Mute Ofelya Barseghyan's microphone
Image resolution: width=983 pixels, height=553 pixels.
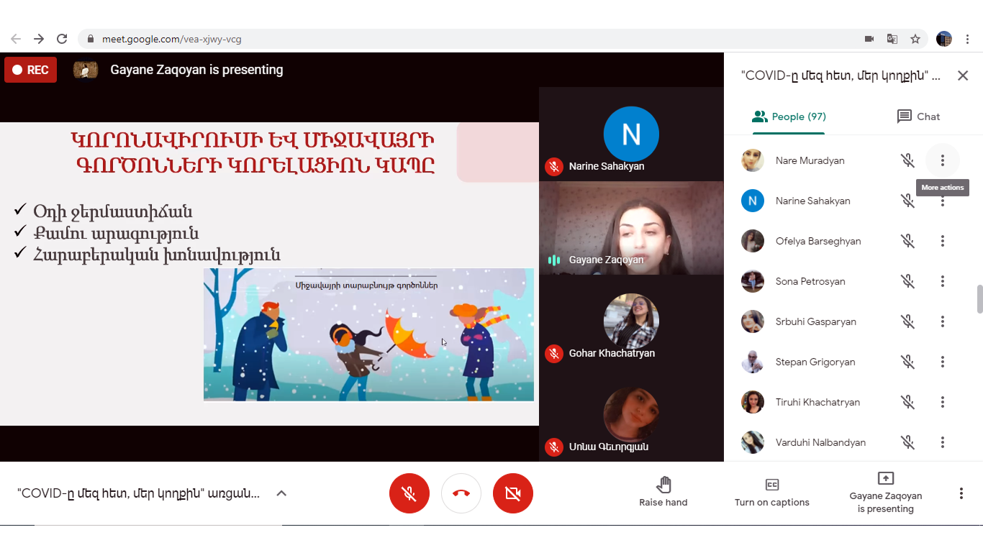click(907, 241)
